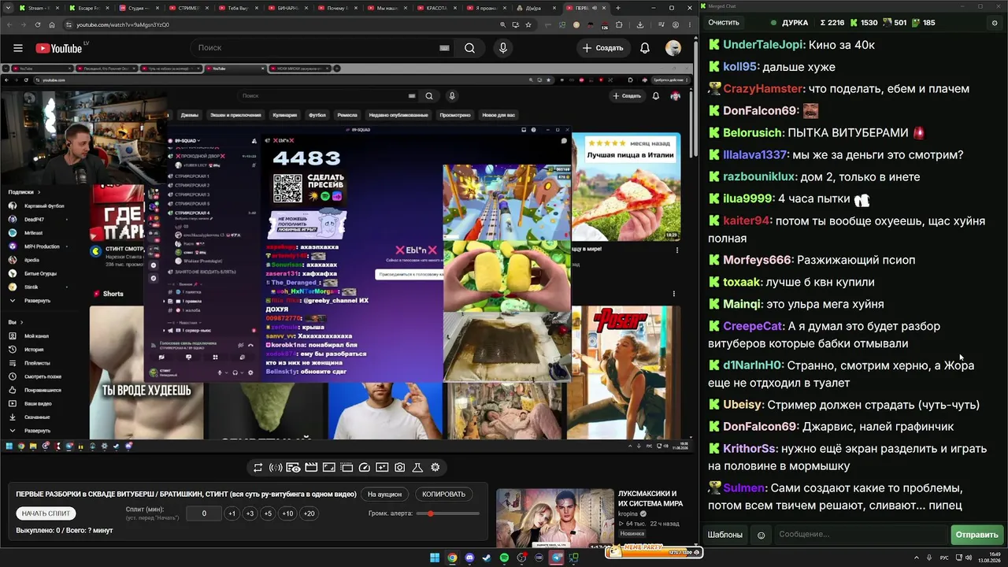This screenshot has width=1008, height=567.
Task: Open the kropina channel link
Action: pyautogui.click(x=628, y=514)
